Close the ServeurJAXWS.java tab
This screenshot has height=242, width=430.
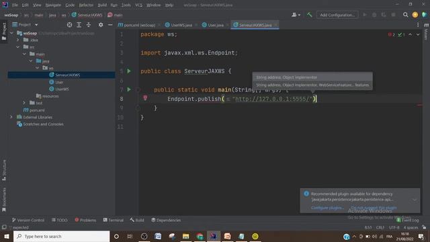[x=276, y=25]
